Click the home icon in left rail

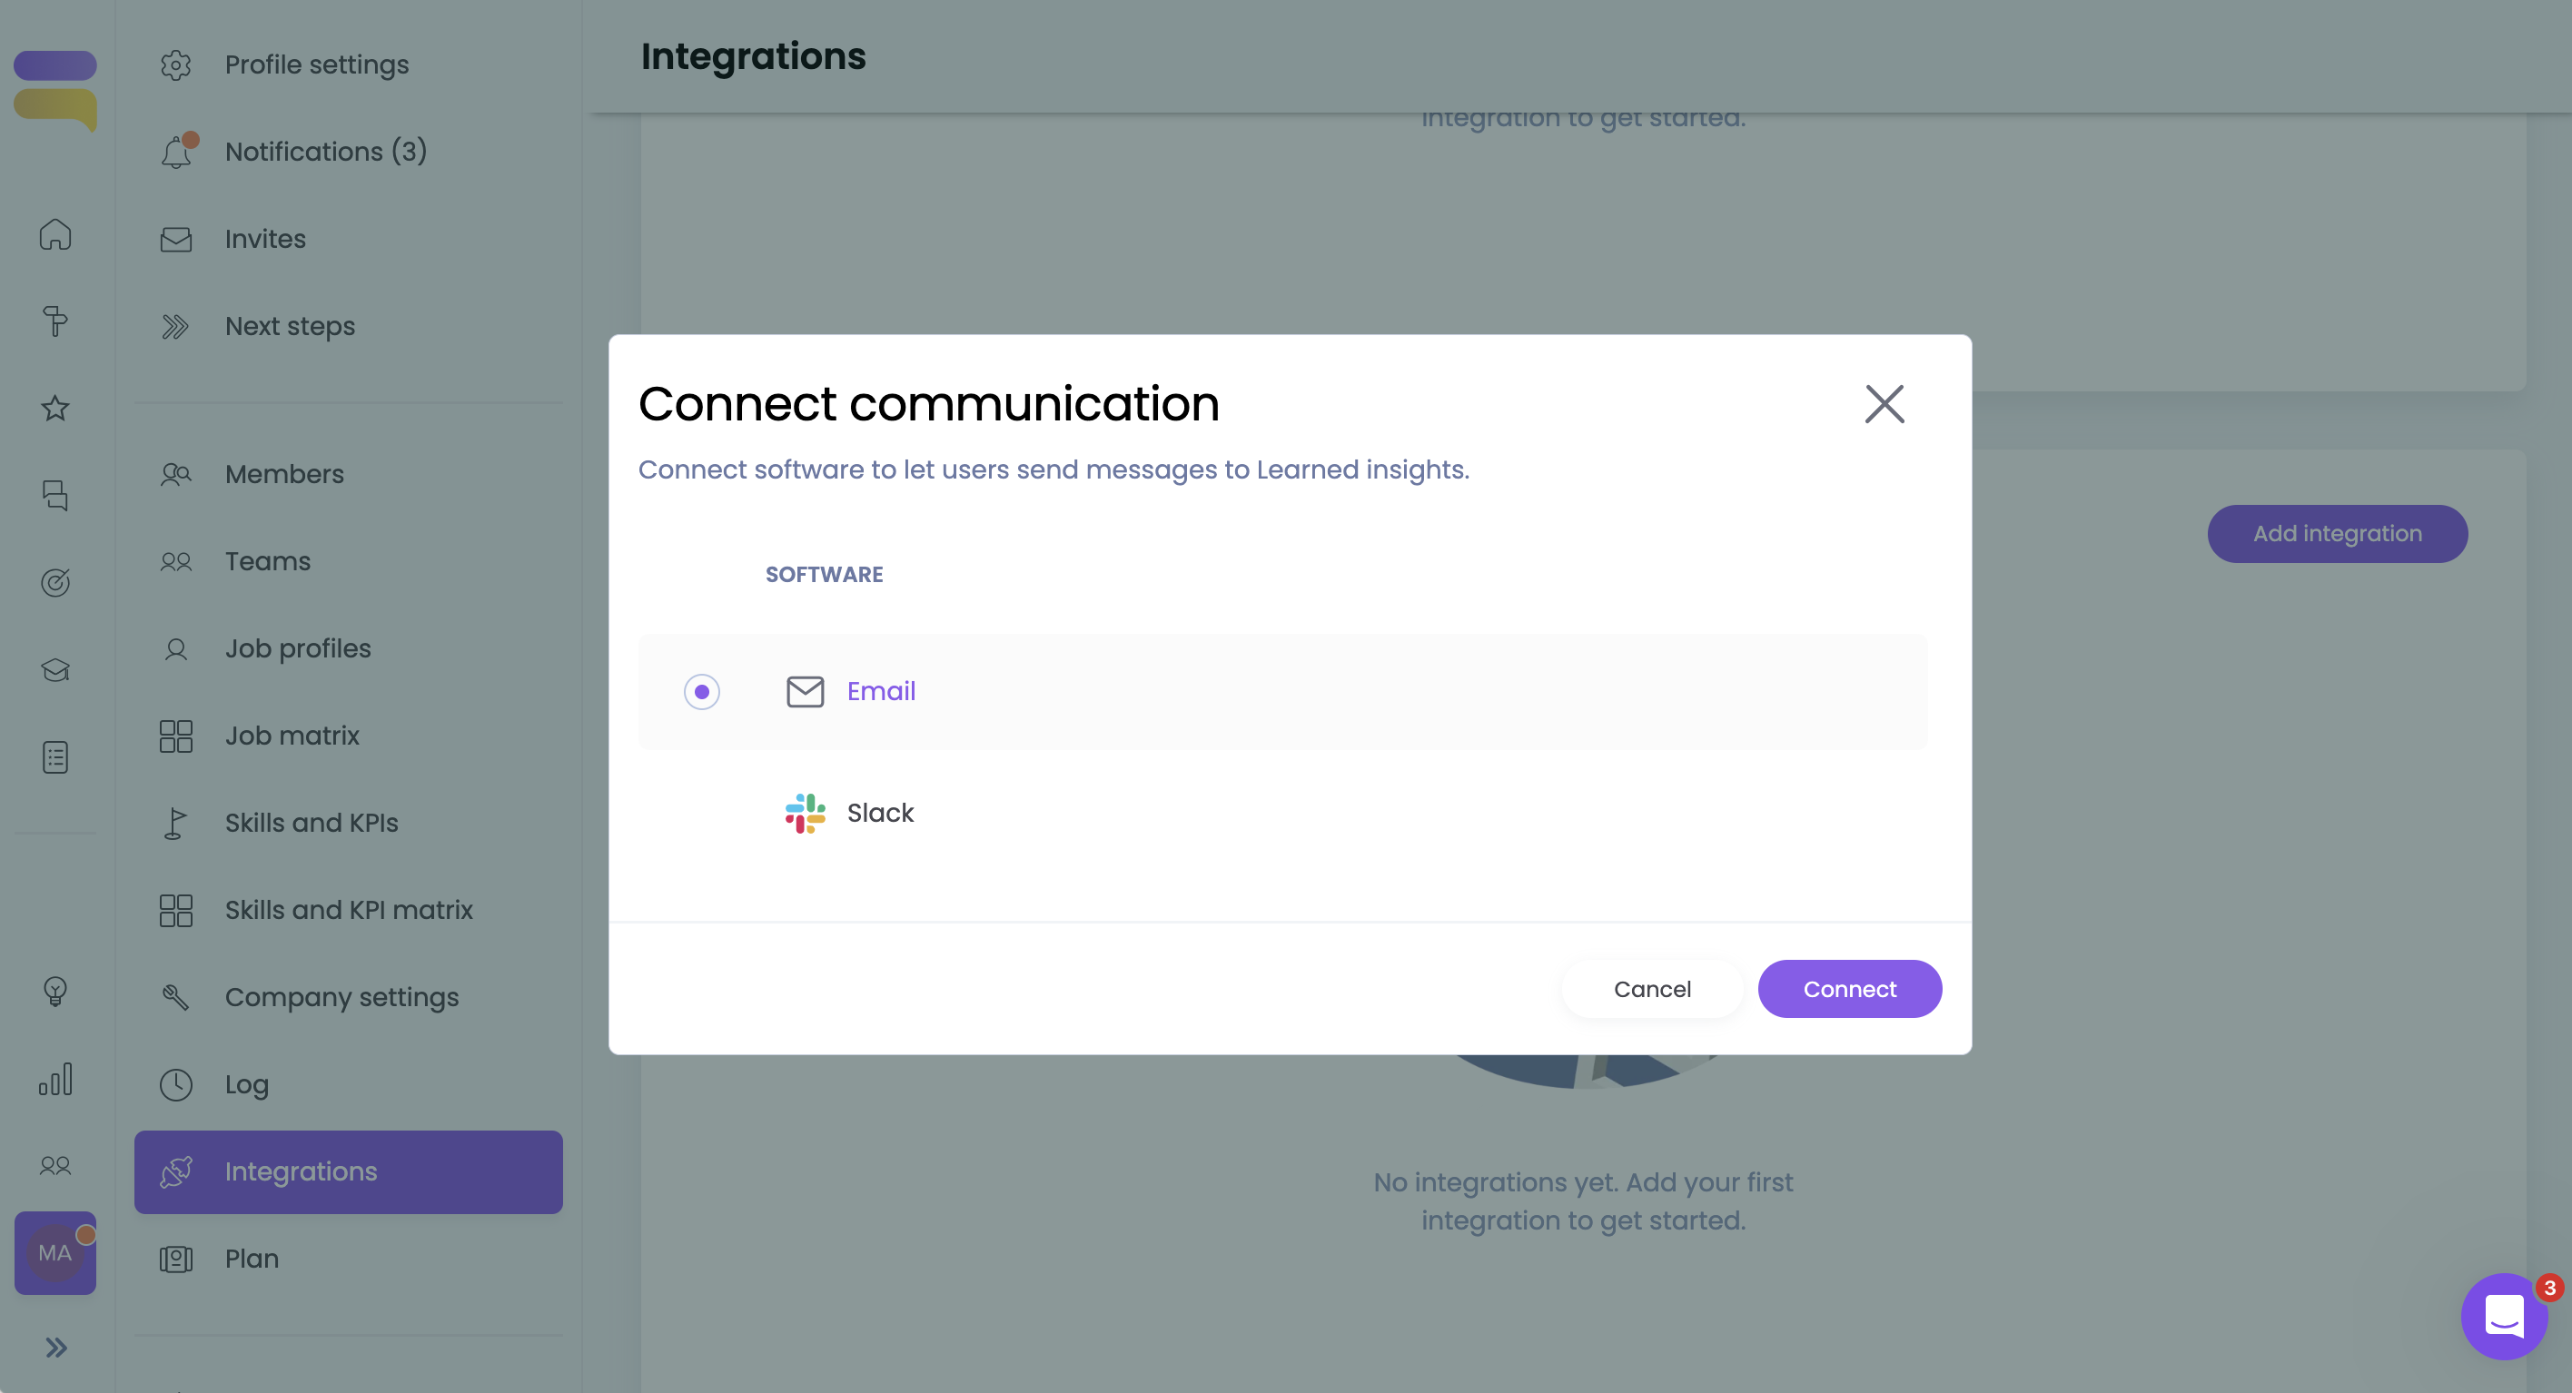(56, 234)
